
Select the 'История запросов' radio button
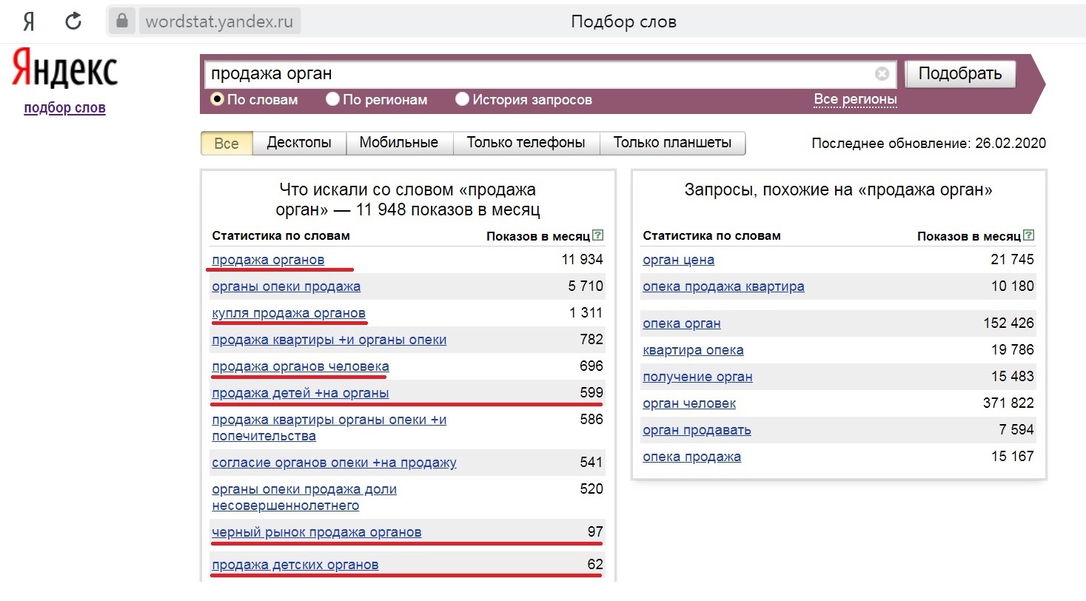point(463,99)
